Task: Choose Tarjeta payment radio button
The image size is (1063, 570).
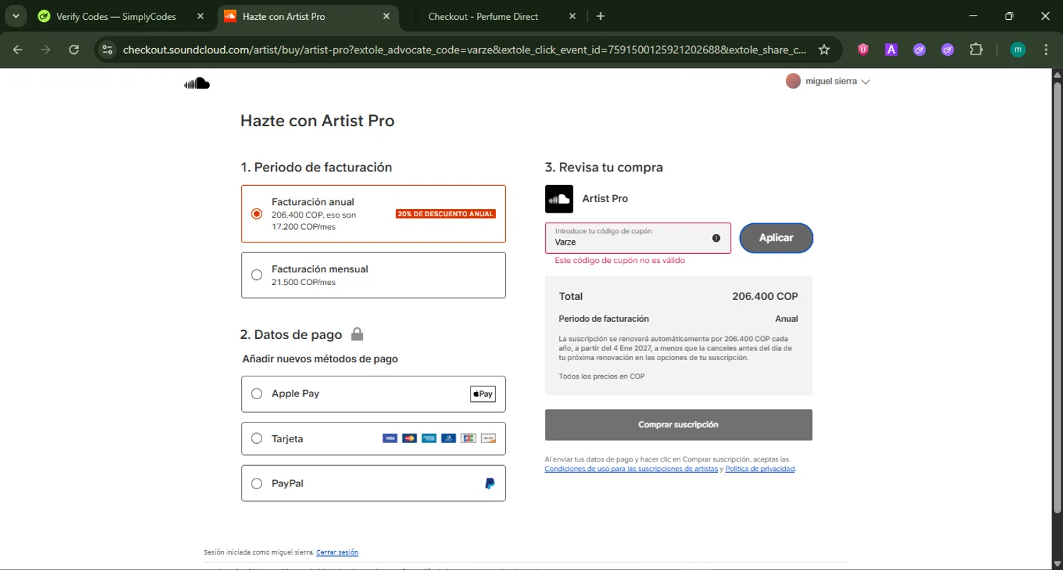Action: [x=257, y=439]
